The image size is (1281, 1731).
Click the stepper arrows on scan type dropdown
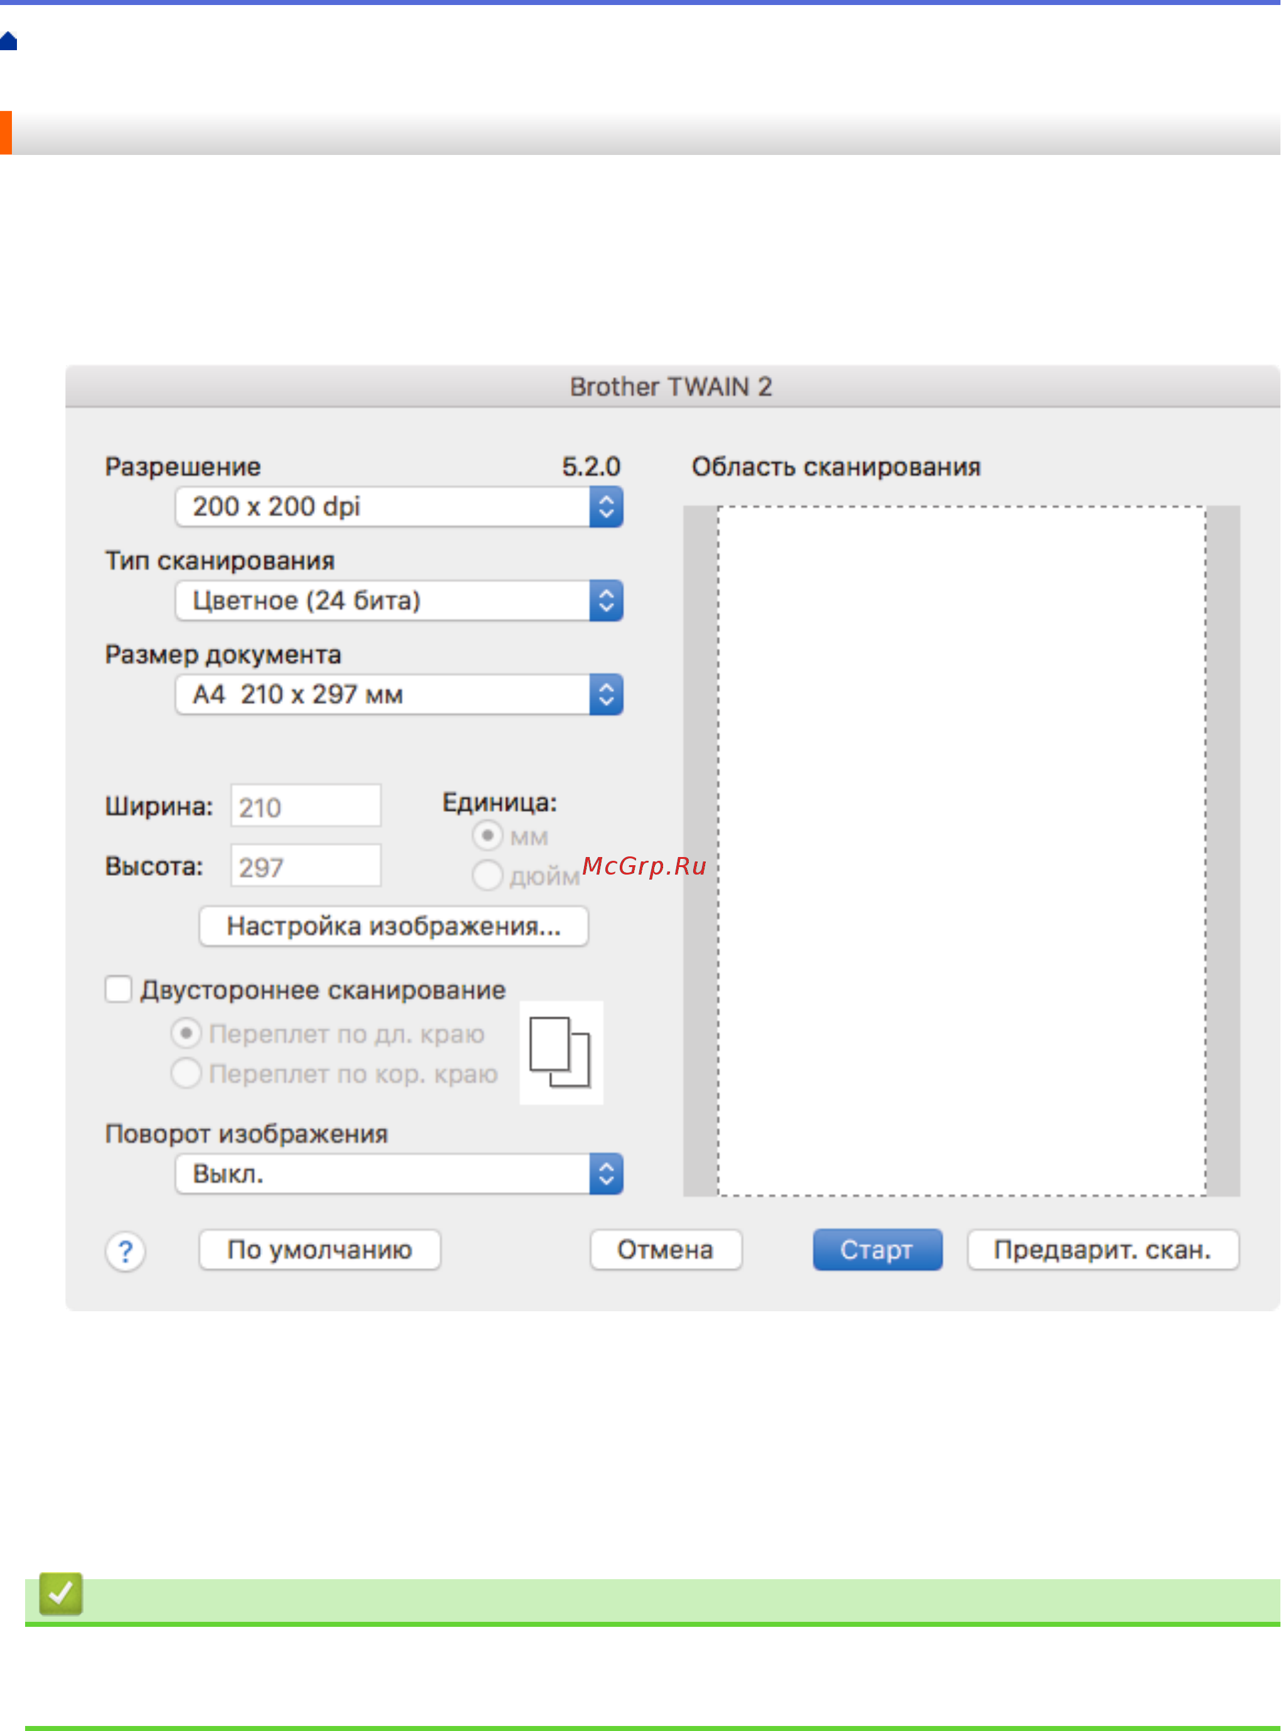click(607, 600)
